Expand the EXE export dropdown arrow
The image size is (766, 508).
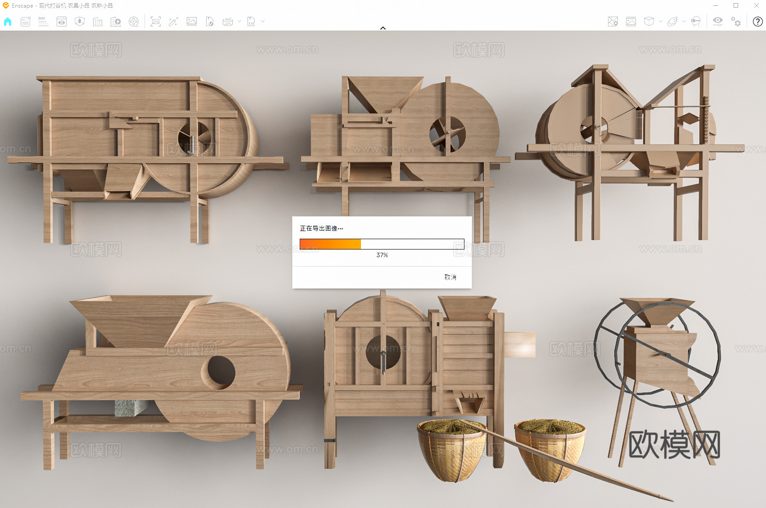(263, 21)
